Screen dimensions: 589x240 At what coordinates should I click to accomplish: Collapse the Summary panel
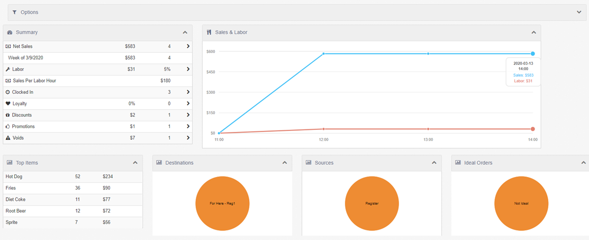(185, 32)
